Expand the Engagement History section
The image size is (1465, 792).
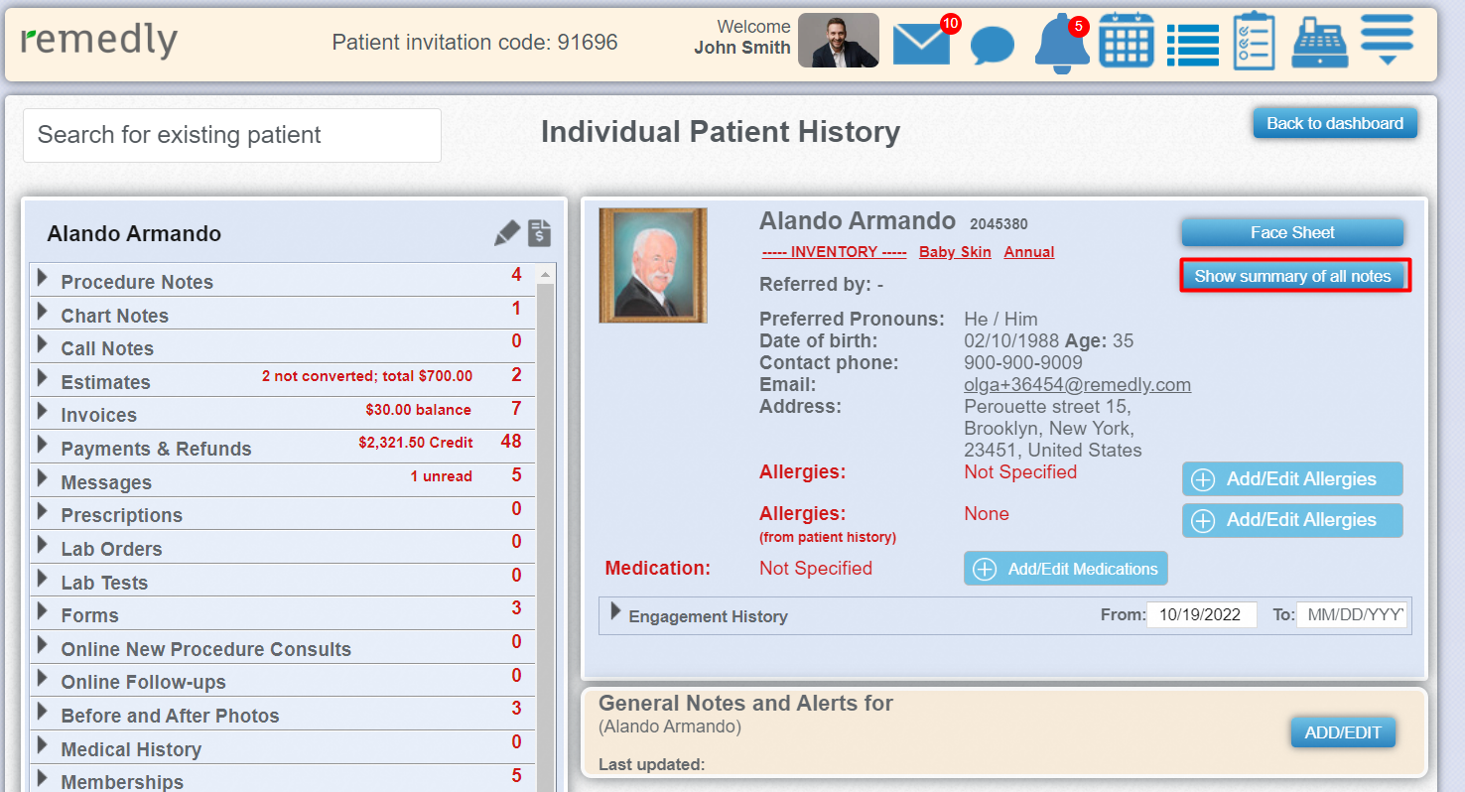pos(615,613)
